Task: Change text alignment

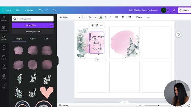Action: pyautogui.click(x=117, y=17)
